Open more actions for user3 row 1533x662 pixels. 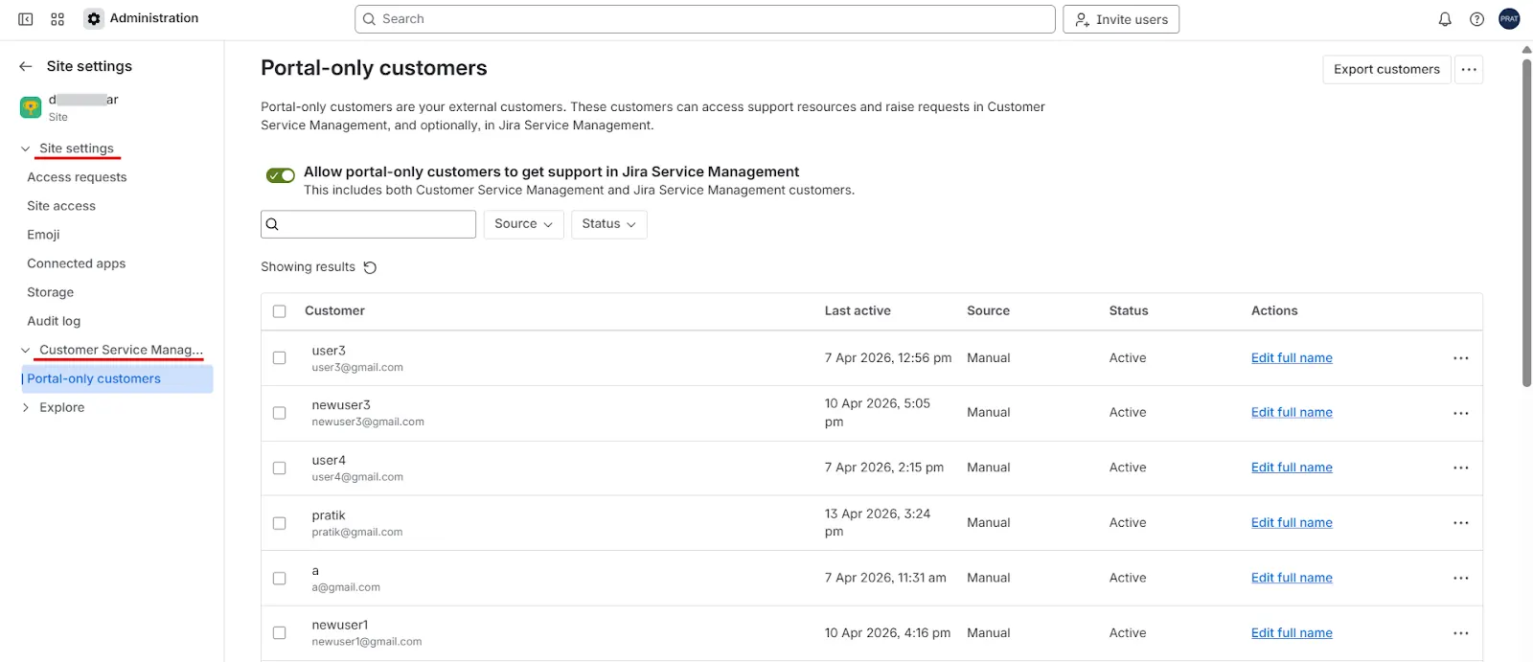(1460, 358)
